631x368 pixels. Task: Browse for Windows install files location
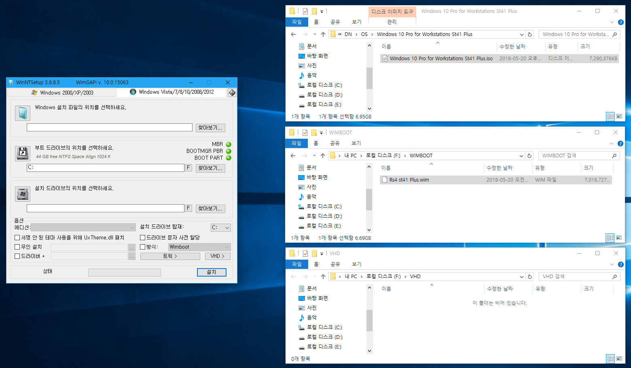tap(210, 128)
